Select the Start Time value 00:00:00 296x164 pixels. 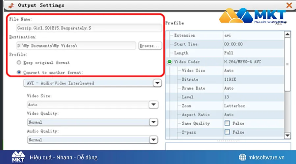[x=233, y=44]
